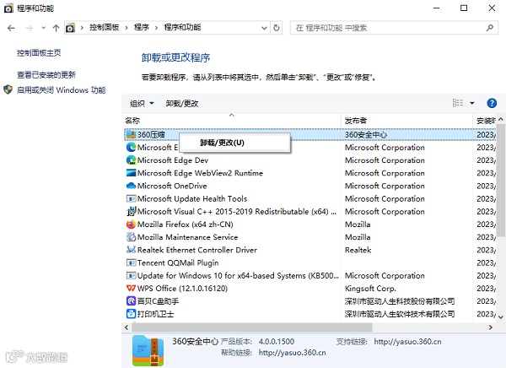Open 启用或关闭 Windows 功能 link

click(x=61, y=89)
